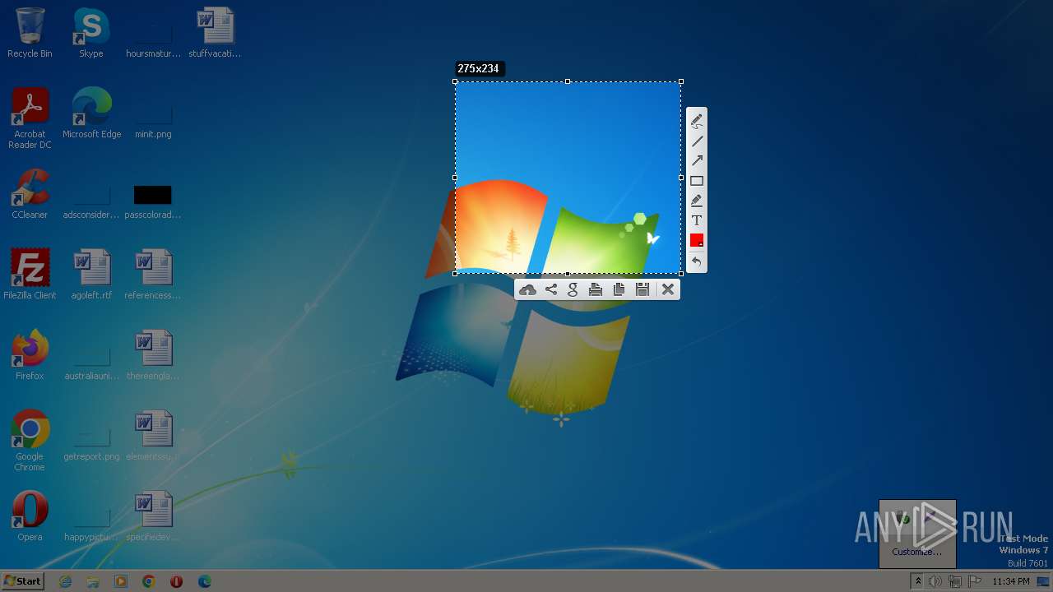Launch Chrome from the taskbar
Viewport: 1053px width, 592px height.
[149, 581]
